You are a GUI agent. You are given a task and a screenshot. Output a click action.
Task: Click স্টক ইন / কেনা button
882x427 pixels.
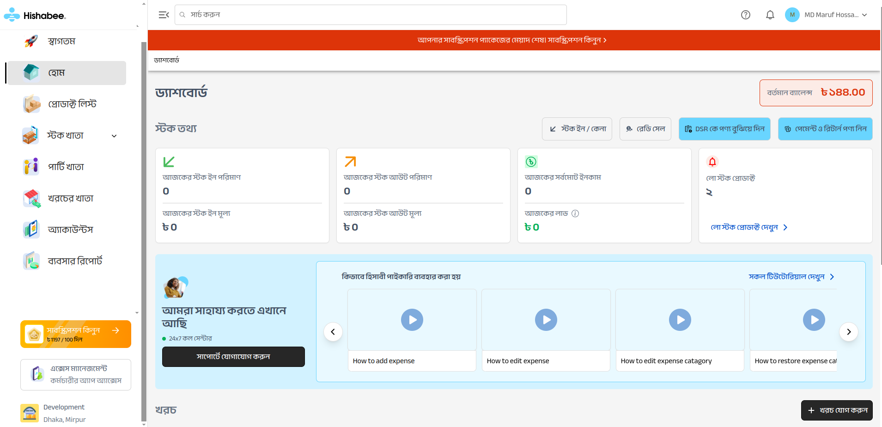[x=577, y=129]
